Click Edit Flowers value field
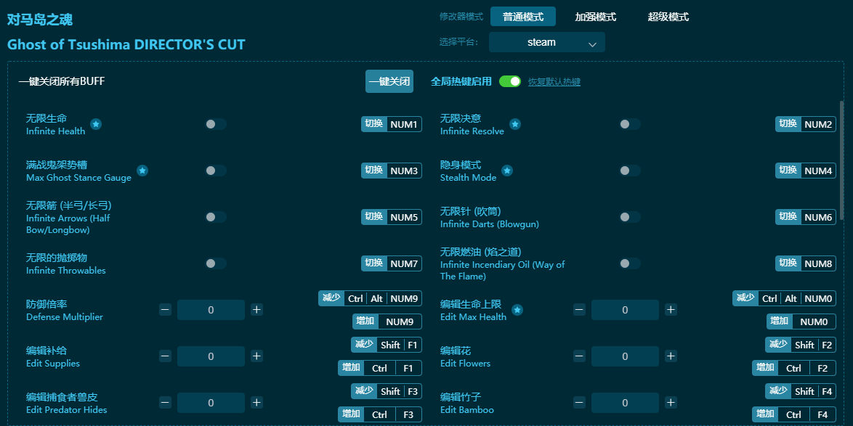The image size is (853, 426). point(625,356)
